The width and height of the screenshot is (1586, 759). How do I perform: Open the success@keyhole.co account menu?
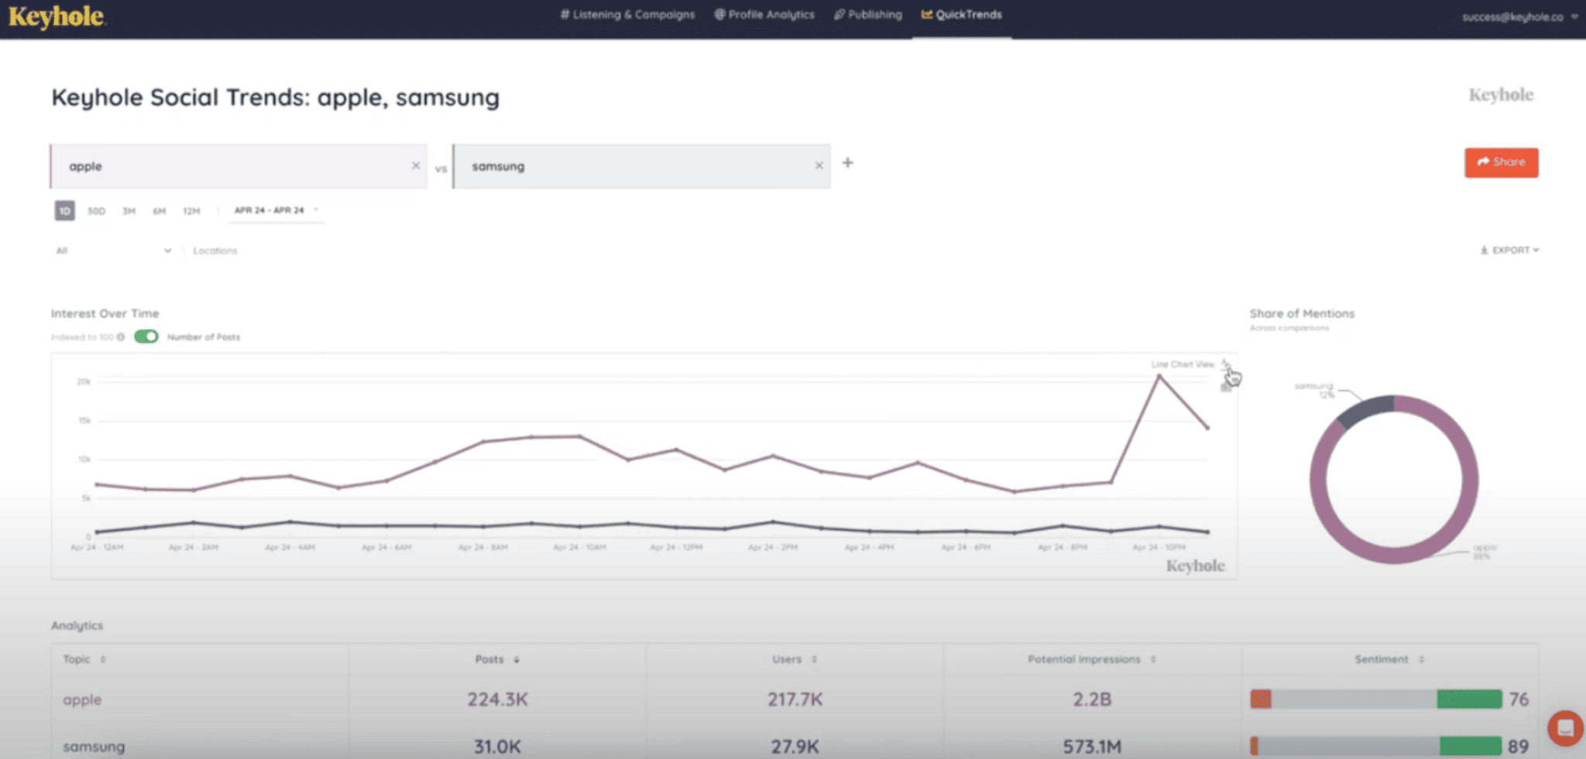pyautogui.click(x=1519, y=17)
